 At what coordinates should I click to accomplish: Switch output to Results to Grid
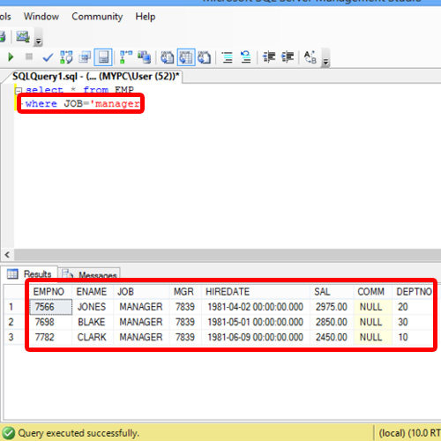tap(186, 57)
